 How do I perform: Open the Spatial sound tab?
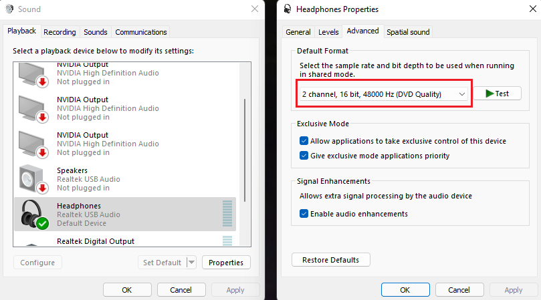click(x=408, y=31)
